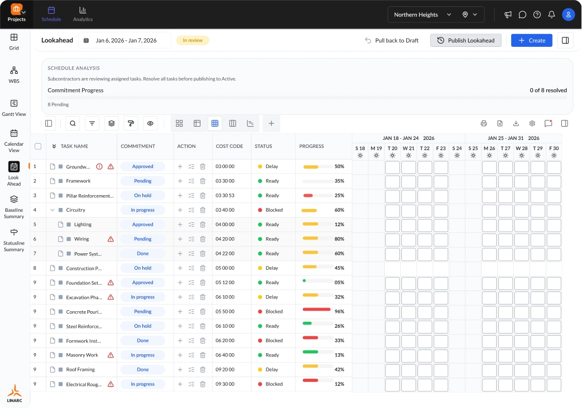Collapse all rows via Task Name chevron
Image resolution: width=582 pixels, height=408 pixels.
click(54, 146)
